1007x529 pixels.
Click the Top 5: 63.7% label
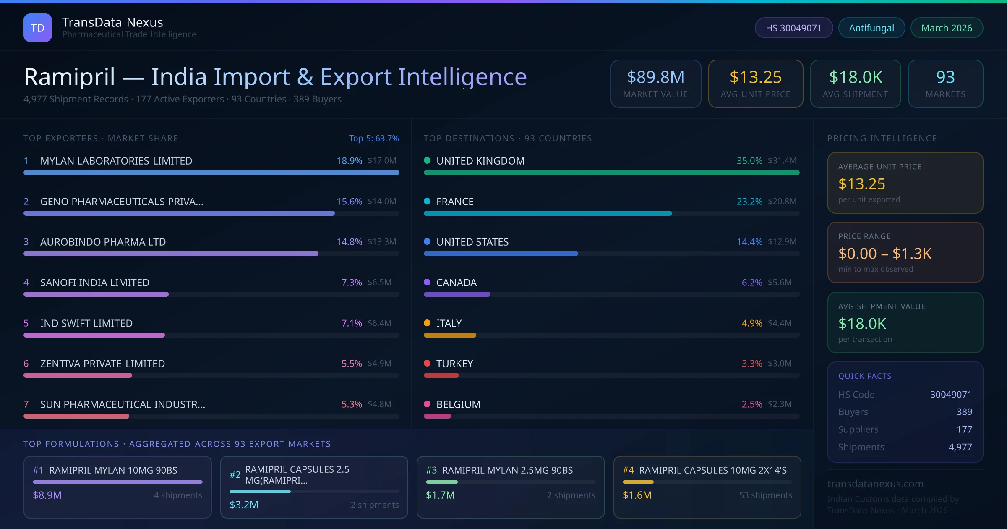pyautogui.click(x=373, y=138)
